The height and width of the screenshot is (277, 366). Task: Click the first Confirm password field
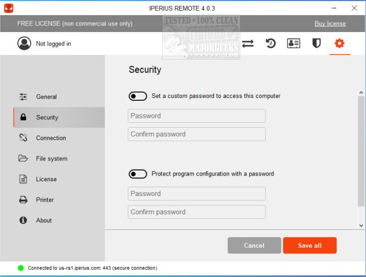point(197,134)
